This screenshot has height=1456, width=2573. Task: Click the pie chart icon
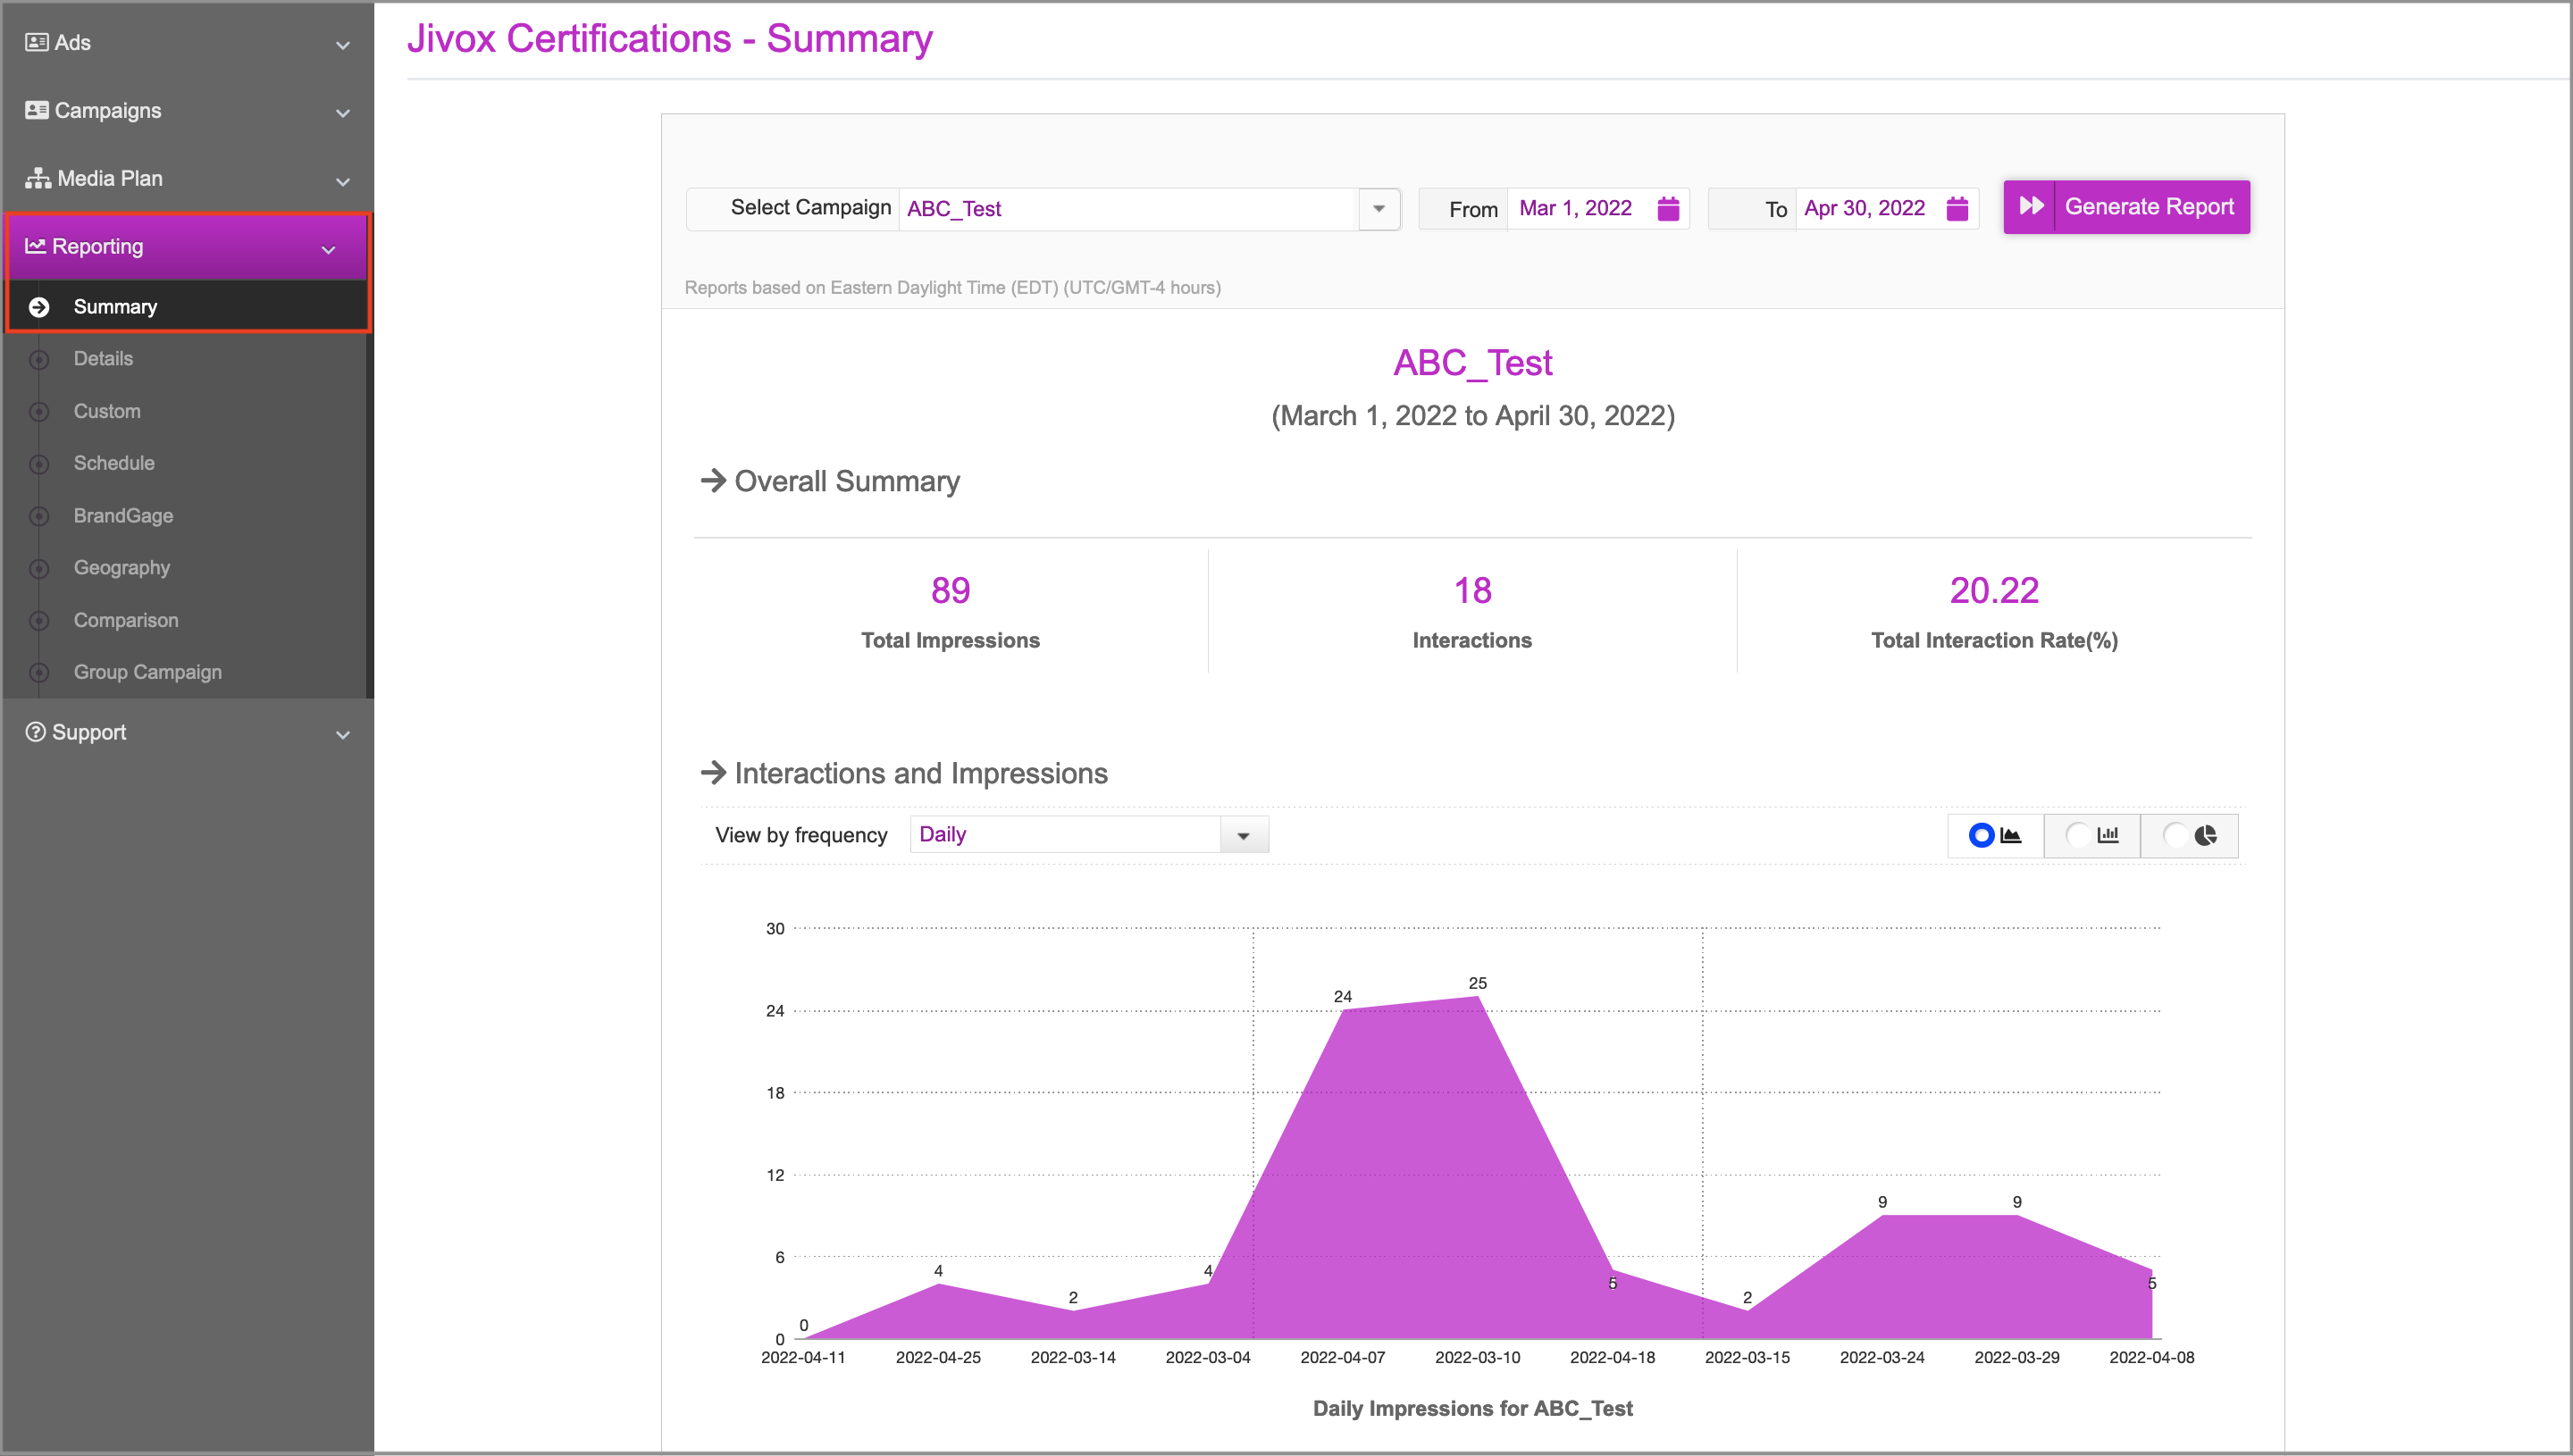tap(2205, 835)
